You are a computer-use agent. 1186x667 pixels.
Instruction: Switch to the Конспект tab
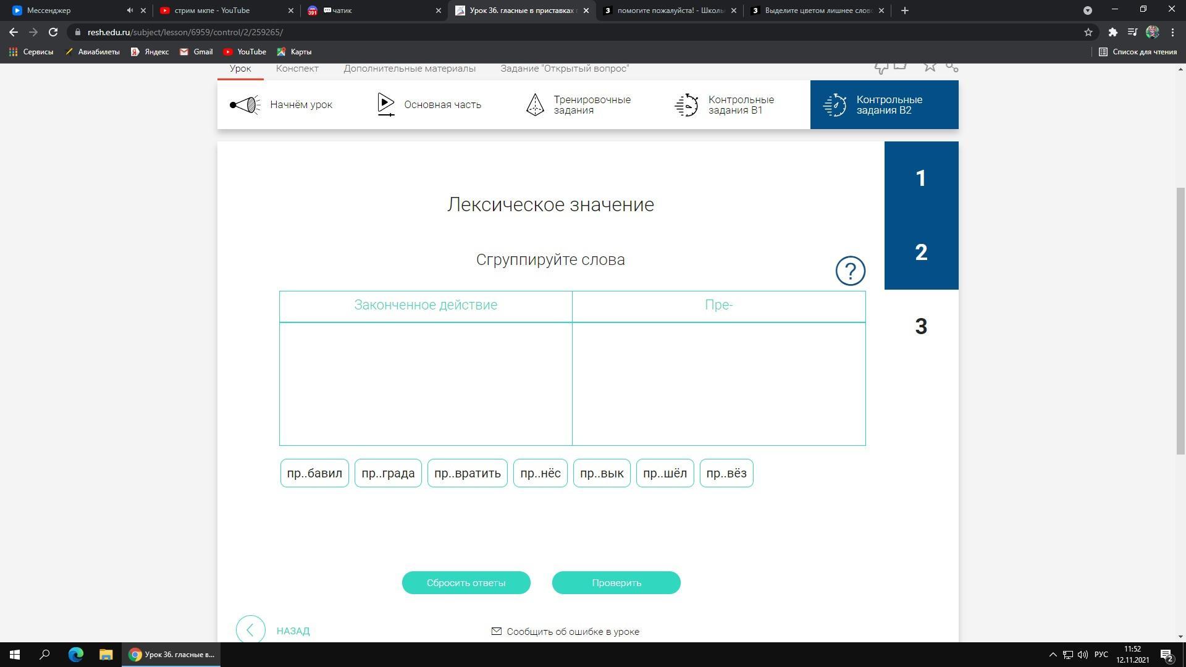click(x=297, y=69)
